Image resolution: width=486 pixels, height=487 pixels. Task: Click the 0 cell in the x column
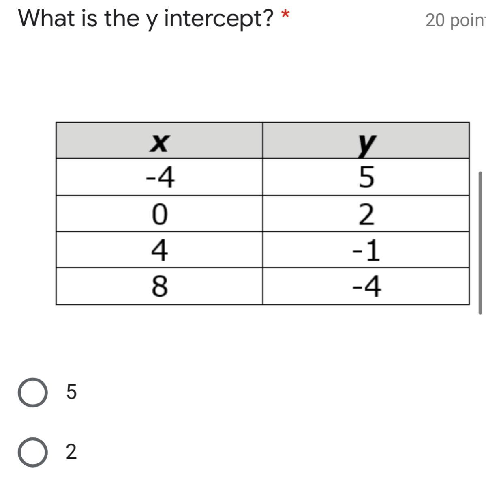(x=159, y=213)
